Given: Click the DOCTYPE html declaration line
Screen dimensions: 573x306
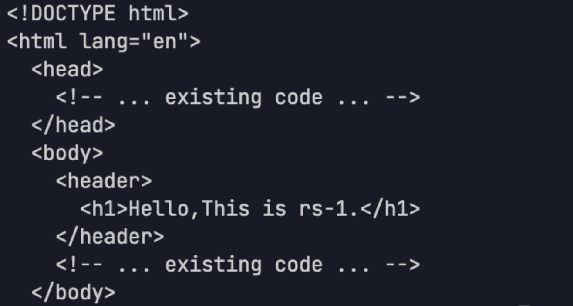Looking at the screenshot, I should tap(98, 14).
